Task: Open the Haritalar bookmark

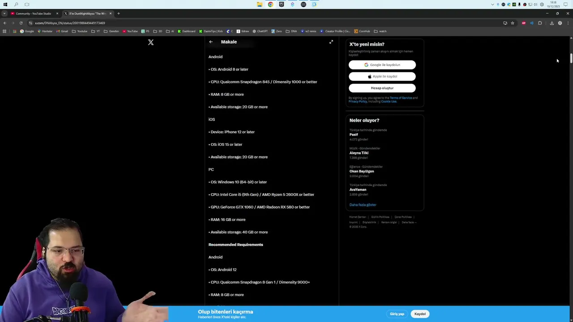Action: pos(45,31)
